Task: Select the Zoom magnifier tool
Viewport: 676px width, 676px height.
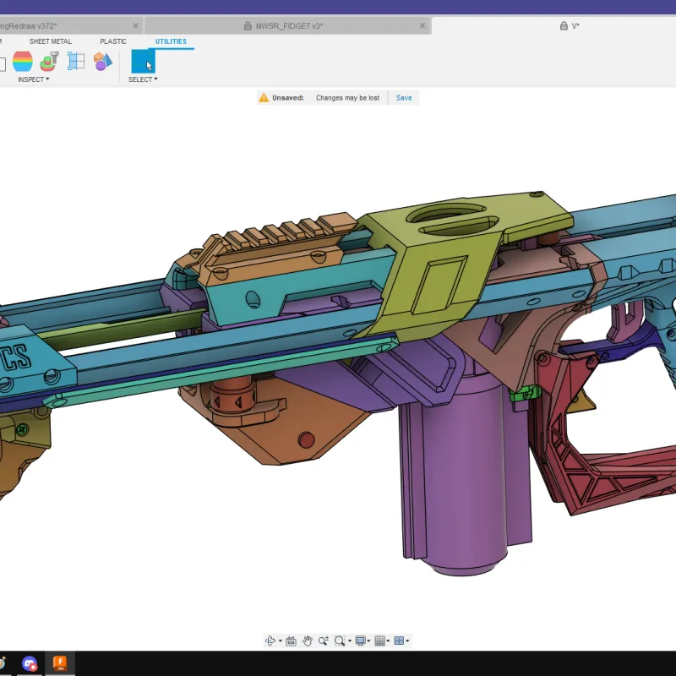Action: (x=324, y=641)
